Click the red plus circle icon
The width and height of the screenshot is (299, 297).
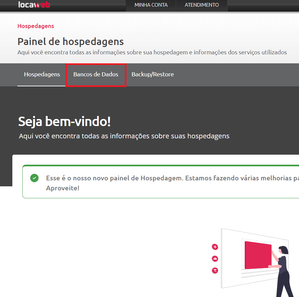[215, 247]
